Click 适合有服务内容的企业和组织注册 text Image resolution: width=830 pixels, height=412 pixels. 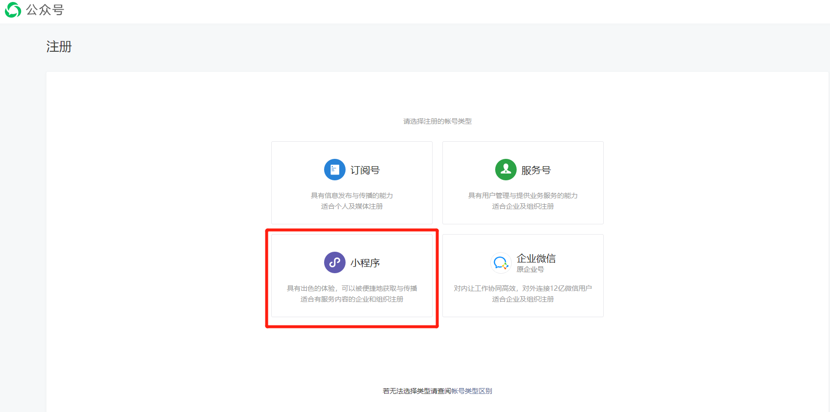pos(351,299)
